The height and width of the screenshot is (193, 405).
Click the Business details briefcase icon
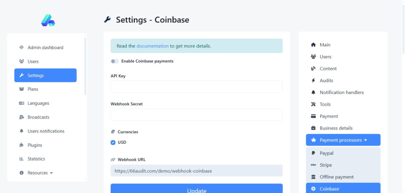point(313,128)
